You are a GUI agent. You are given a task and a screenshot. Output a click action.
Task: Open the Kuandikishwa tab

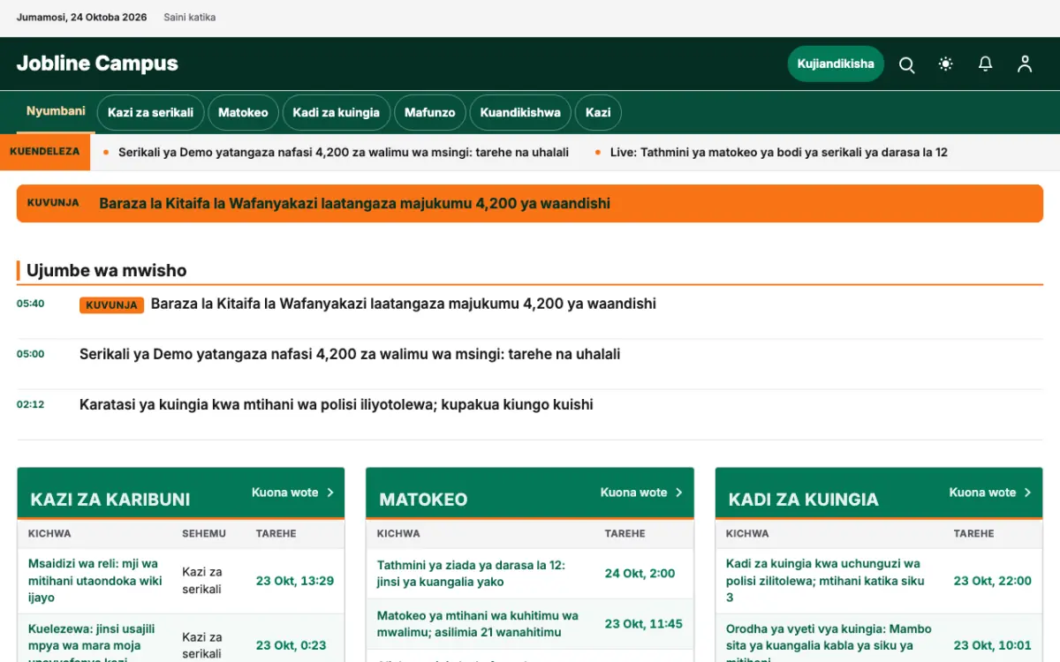tap(520, 113)
